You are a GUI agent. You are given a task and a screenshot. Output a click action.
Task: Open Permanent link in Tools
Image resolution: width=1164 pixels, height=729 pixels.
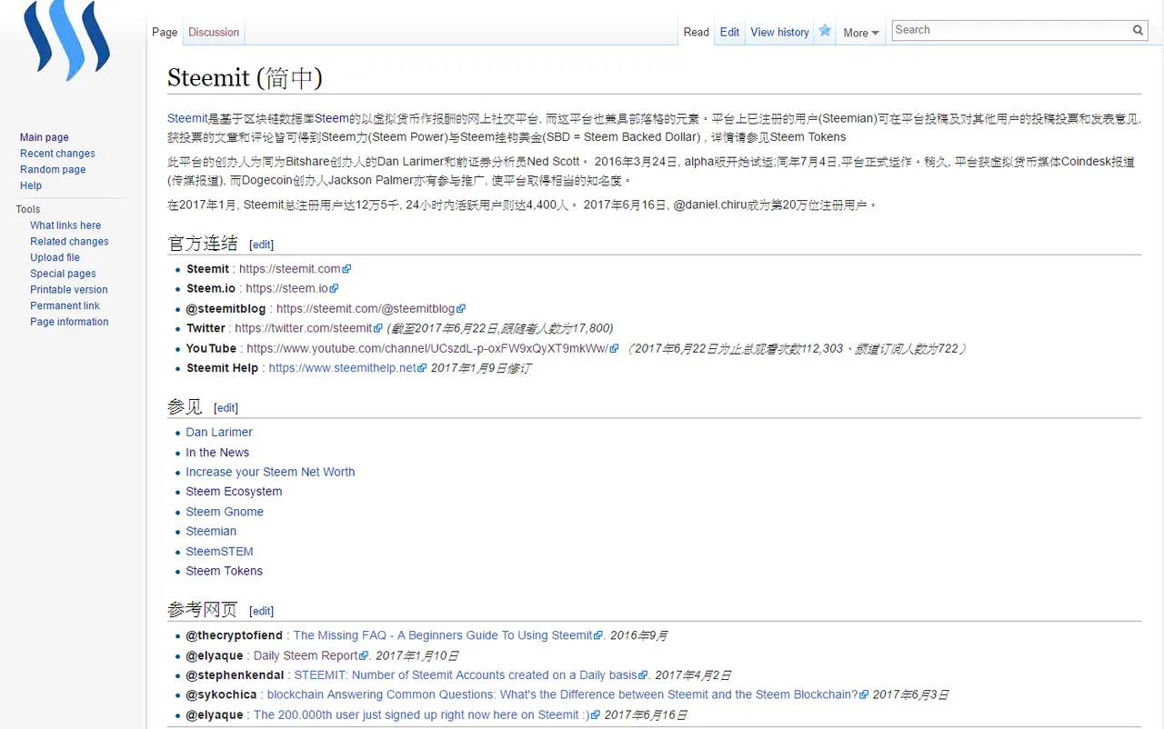(65, 305)
